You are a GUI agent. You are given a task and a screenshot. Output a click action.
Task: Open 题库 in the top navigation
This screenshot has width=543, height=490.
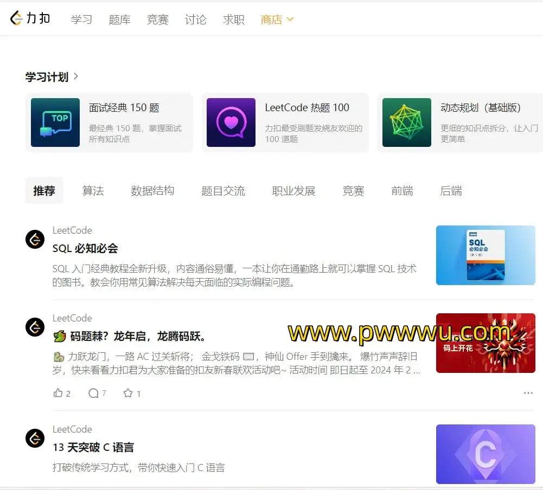119,20
